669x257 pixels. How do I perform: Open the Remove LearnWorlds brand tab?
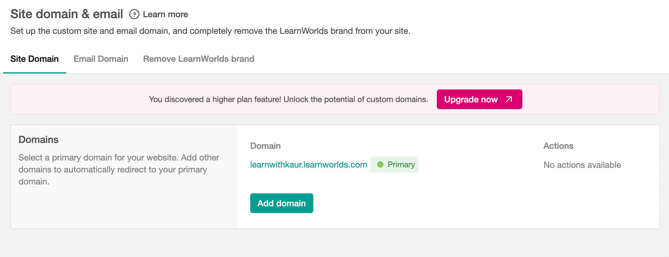(198, 59)
